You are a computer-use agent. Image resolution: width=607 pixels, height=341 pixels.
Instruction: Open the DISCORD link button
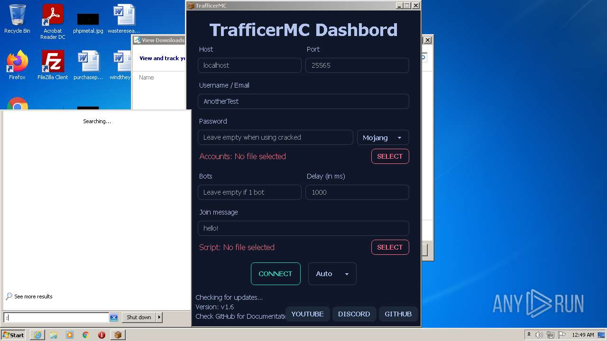[x=354, y=314]
